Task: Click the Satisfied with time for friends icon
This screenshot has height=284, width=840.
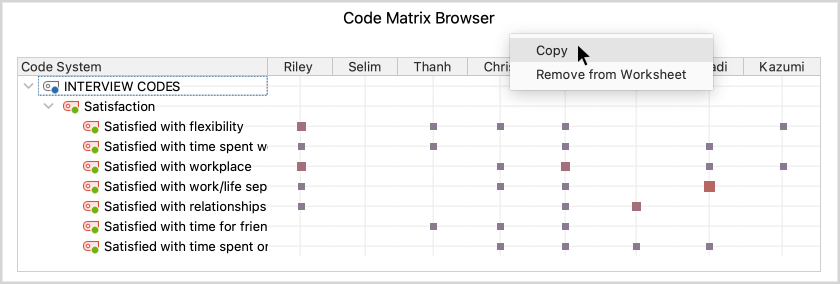Action: (x=90, y=227)
